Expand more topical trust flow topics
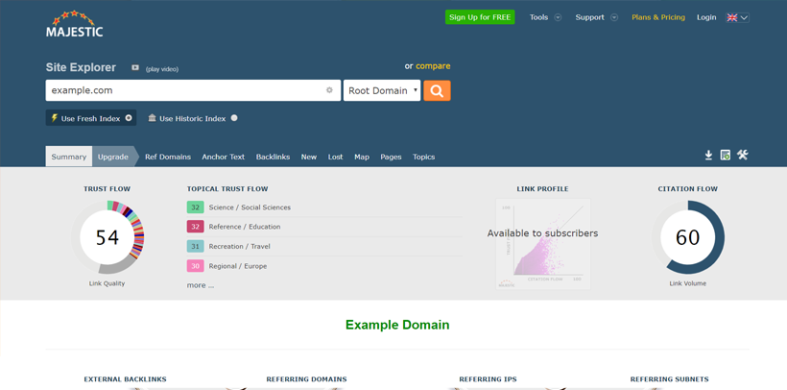 point(201,285)
